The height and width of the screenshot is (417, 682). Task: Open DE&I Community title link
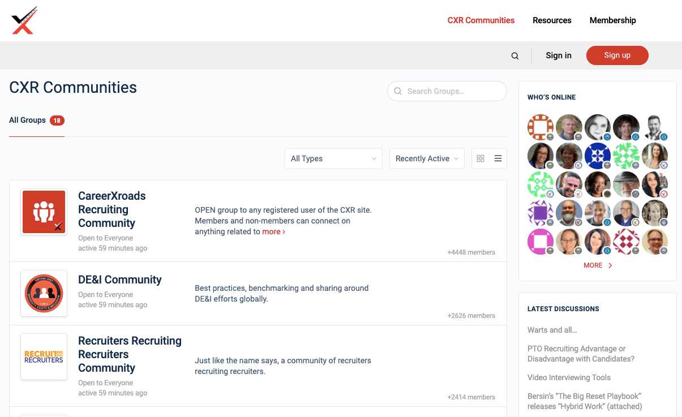120,280
